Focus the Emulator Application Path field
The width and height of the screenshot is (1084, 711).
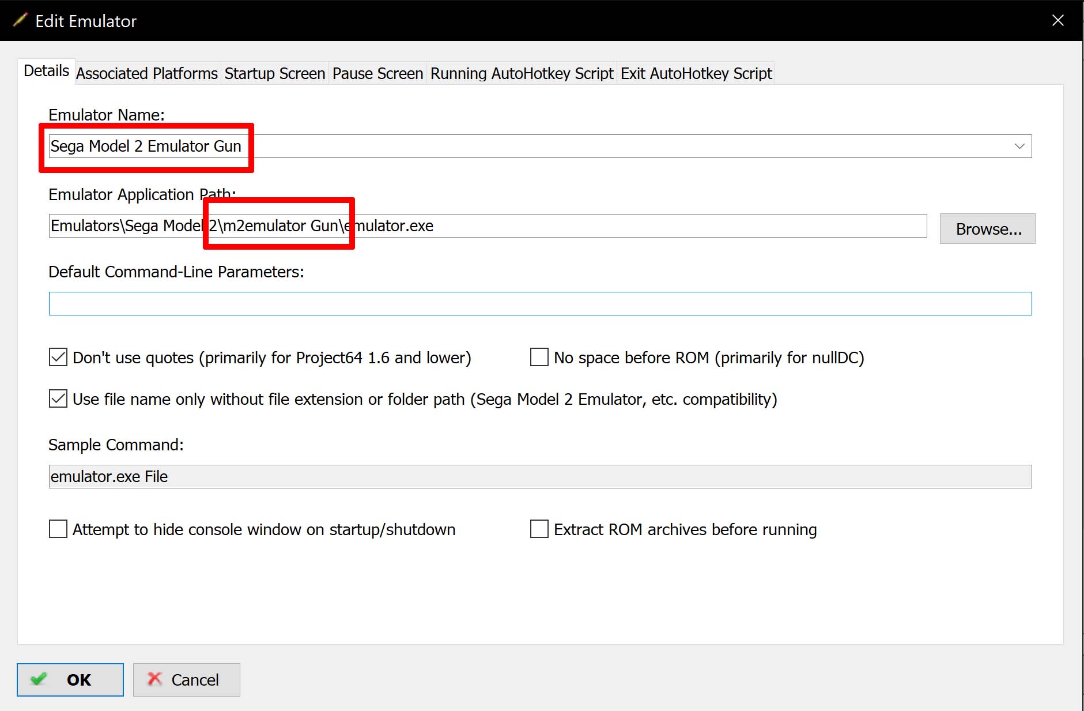click(576, 226)
